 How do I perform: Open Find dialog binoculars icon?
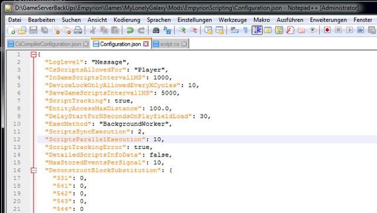point(156,30)
